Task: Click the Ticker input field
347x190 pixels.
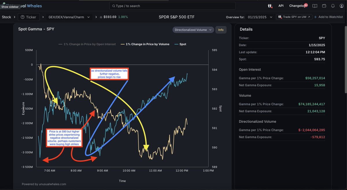Action: 29,17
